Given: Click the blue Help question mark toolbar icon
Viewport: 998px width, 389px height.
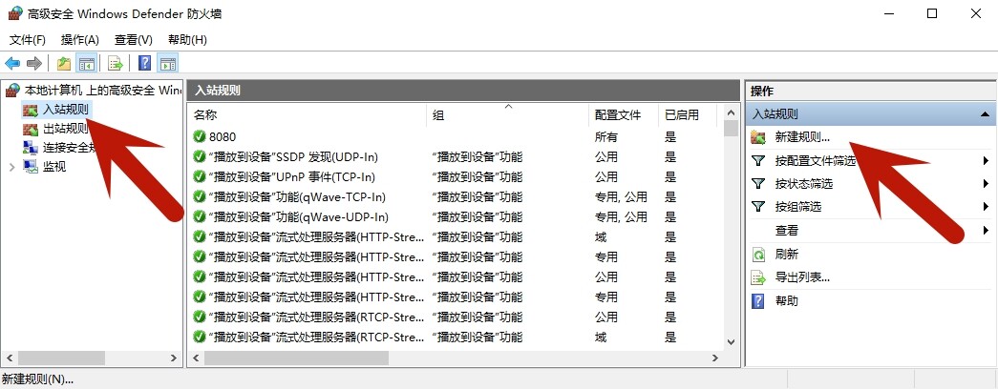Looking at the screenshot, I should [145, 64].
